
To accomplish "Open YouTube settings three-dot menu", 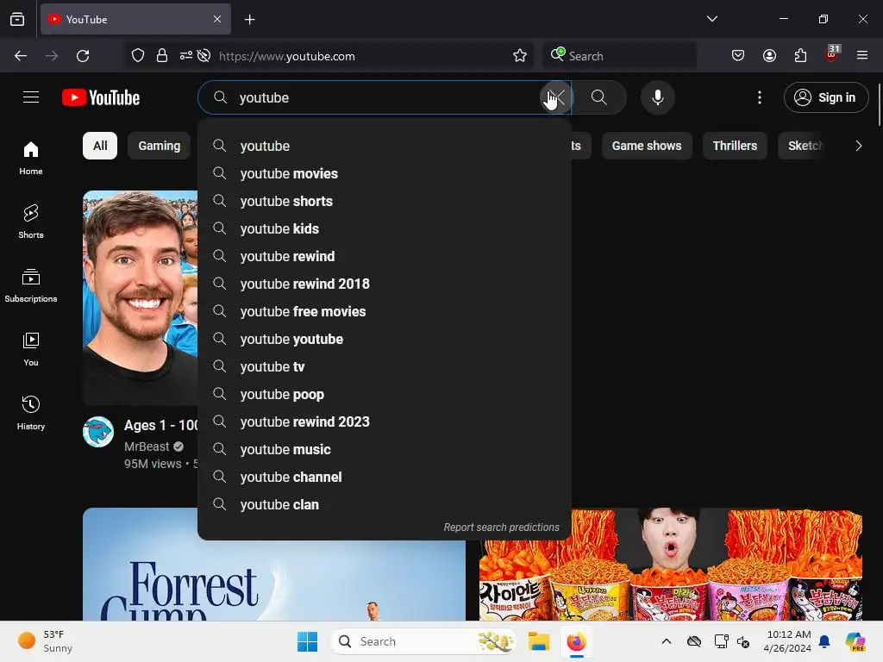I will pos(759,97).
